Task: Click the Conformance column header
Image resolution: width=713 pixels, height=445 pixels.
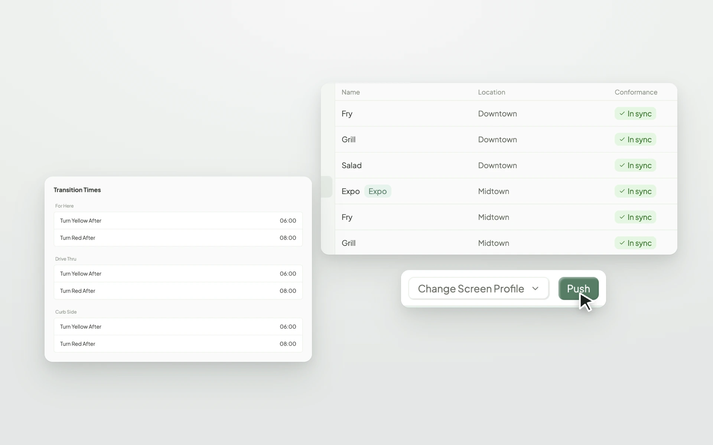Action: (636, 92)
